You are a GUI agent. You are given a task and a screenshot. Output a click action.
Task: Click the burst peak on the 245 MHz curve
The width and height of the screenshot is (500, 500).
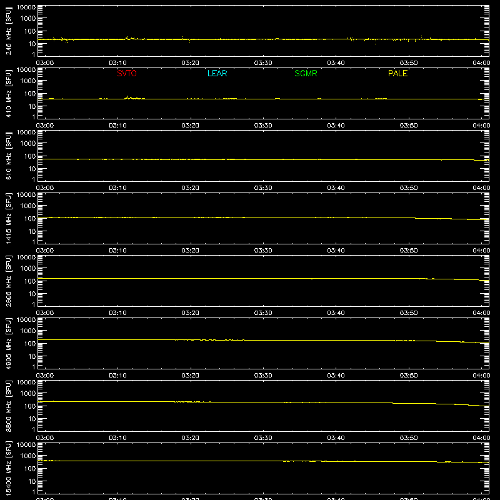coord(127,37)
